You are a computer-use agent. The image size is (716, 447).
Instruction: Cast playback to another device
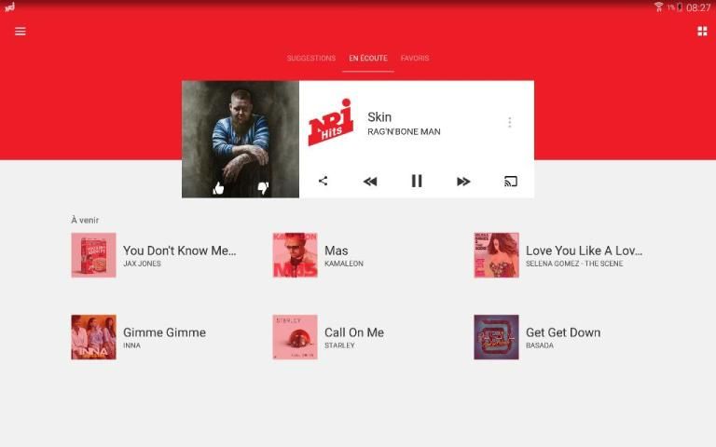pos(510,181)
